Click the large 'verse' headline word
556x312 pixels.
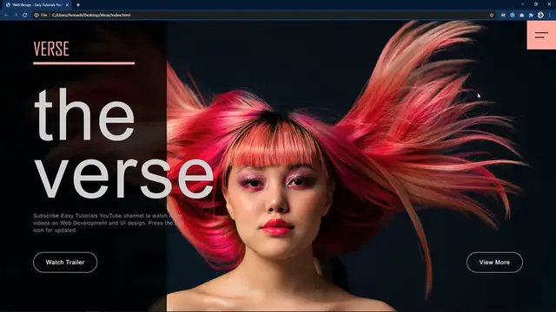(124, 178)
